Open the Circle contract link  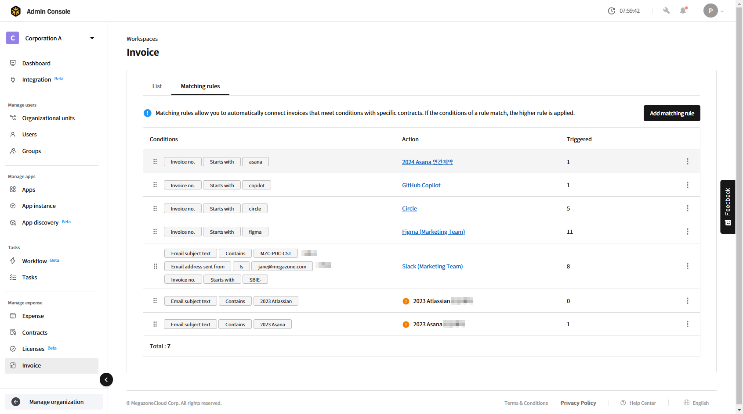[x=410, y=208]
